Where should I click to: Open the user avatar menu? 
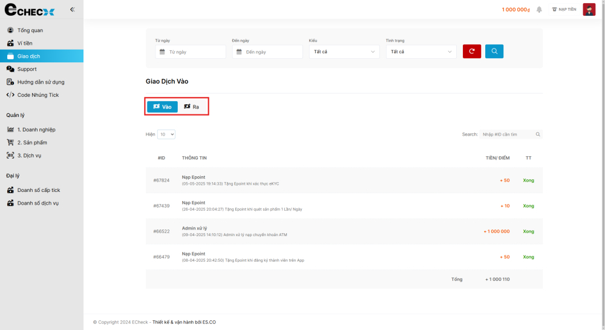point(589,10)
